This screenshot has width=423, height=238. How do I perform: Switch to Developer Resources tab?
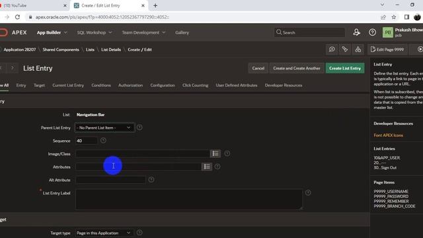coord(284,85)
